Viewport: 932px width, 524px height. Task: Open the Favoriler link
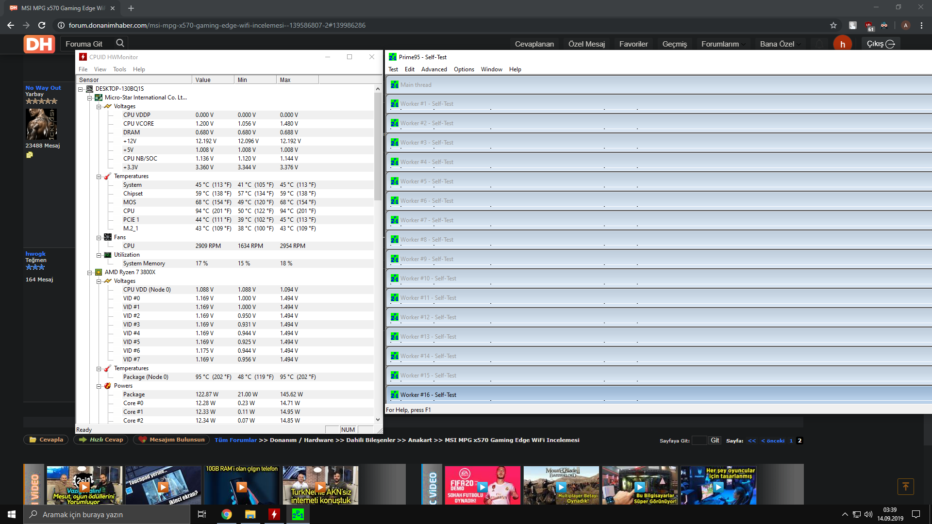[x=633, y=44]
